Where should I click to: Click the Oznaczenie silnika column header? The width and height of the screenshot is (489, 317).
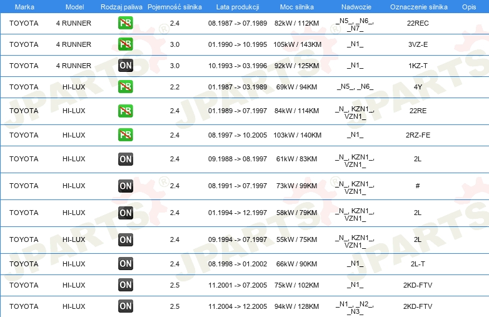pyautogui.click(x=418, y=7)
